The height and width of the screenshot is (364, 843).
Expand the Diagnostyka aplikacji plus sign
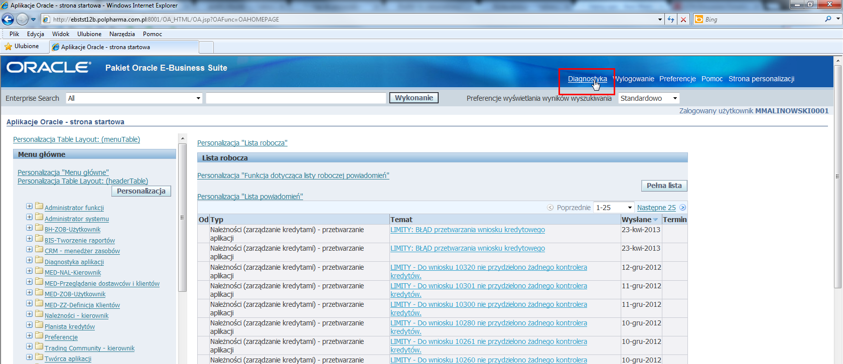30,260
